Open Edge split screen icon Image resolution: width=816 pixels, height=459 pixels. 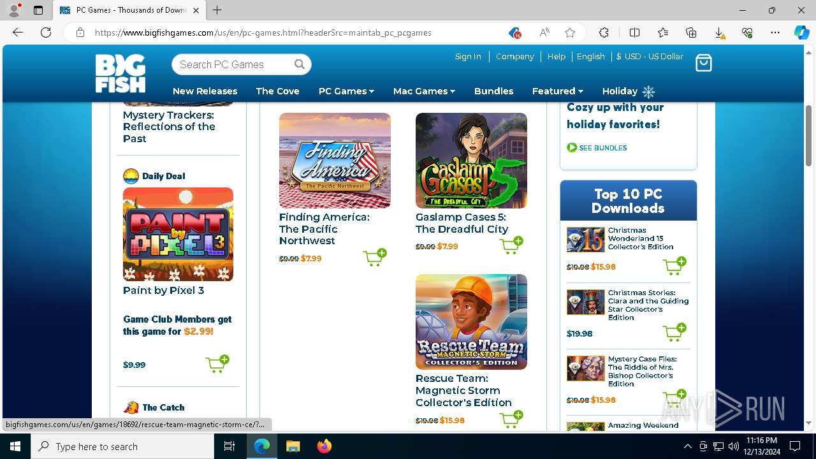click(x=634, y=33)
